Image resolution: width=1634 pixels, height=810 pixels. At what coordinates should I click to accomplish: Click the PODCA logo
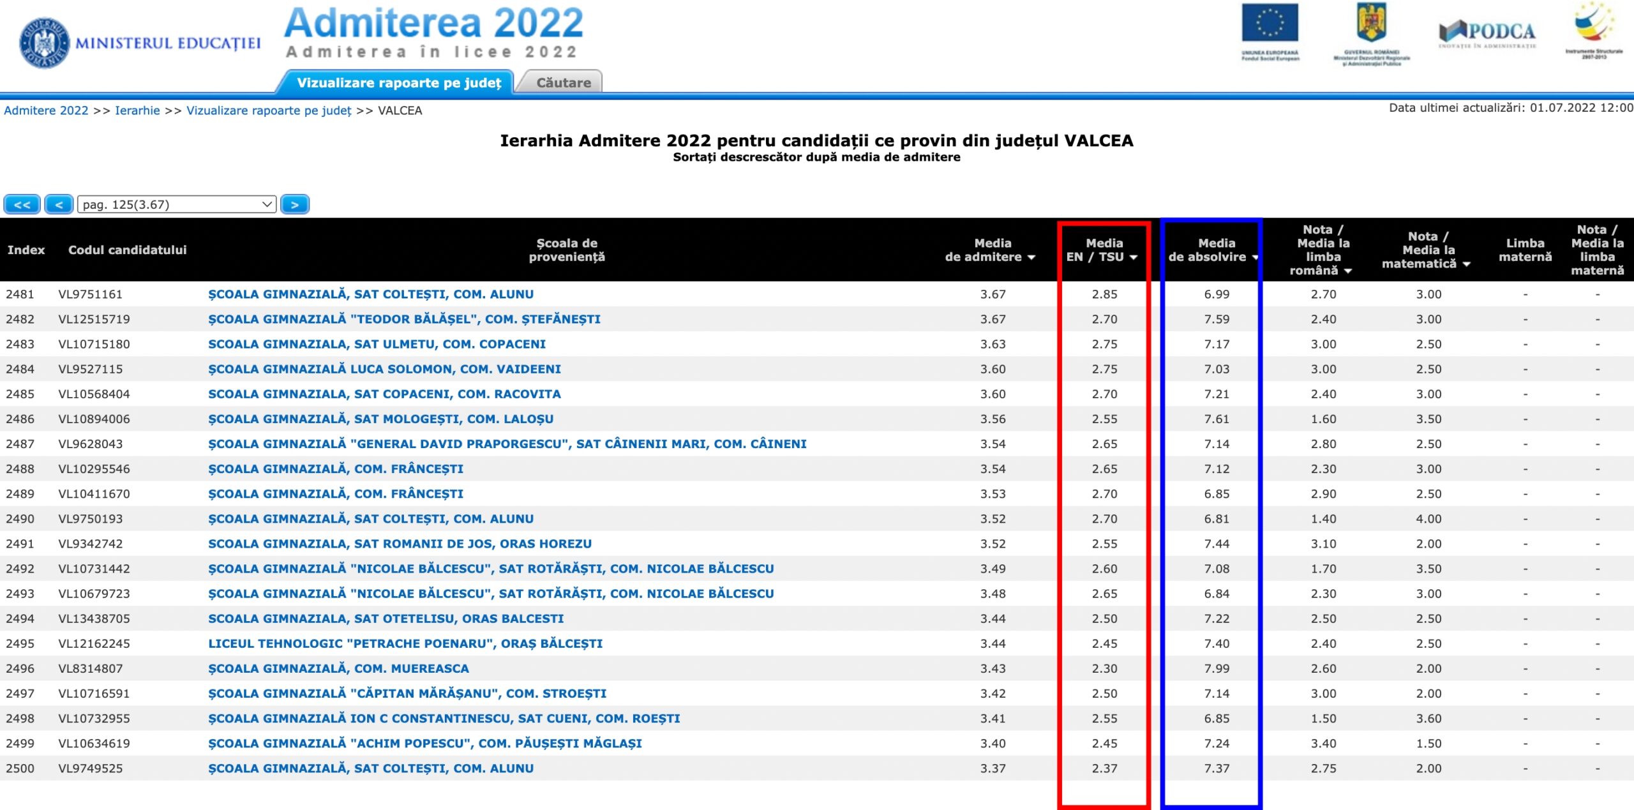point(1487,34)
